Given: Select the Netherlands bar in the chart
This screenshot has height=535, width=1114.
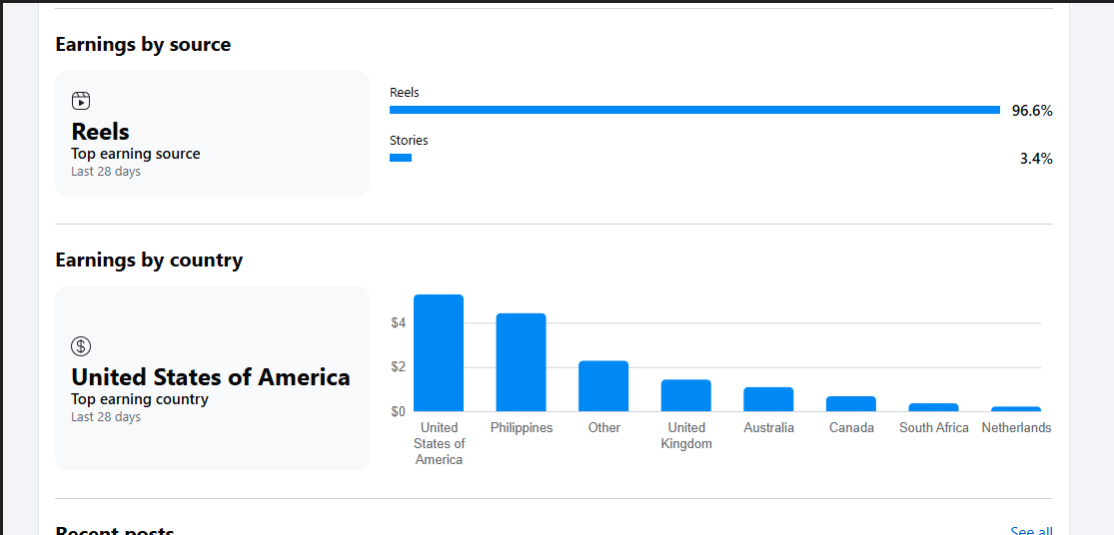Looking at the screenshot, I should 1016,408.
